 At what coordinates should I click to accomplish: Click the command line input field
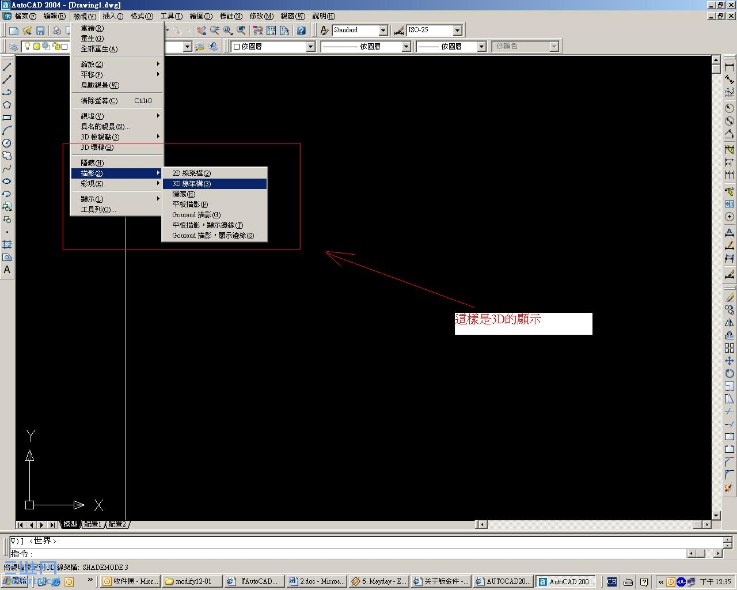[348, 554]
